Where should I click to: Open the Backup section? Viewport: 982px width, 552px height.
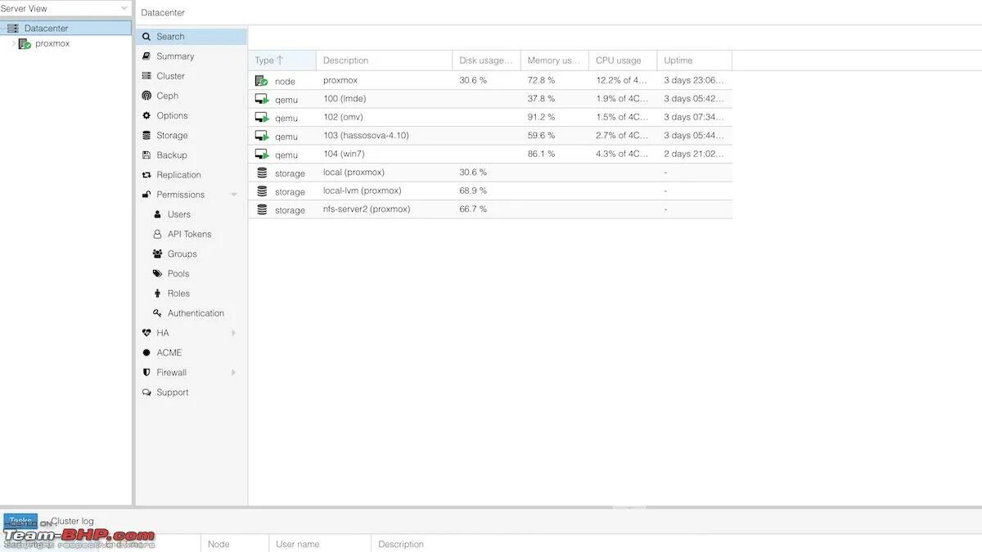[x=191, y=155]
